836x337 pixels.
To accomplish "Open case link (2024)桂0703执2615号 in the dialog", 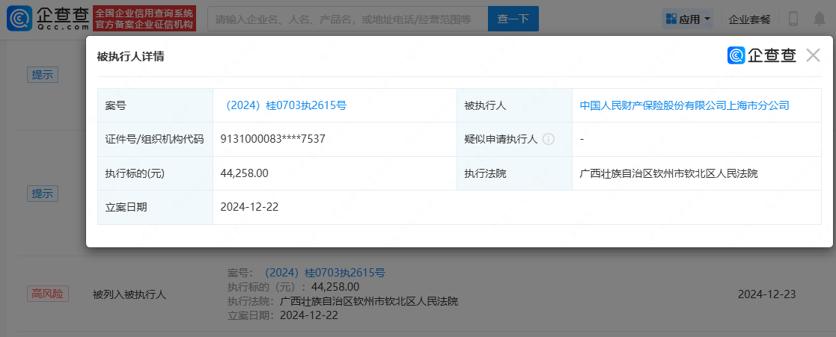I will [x=284, y=105].
